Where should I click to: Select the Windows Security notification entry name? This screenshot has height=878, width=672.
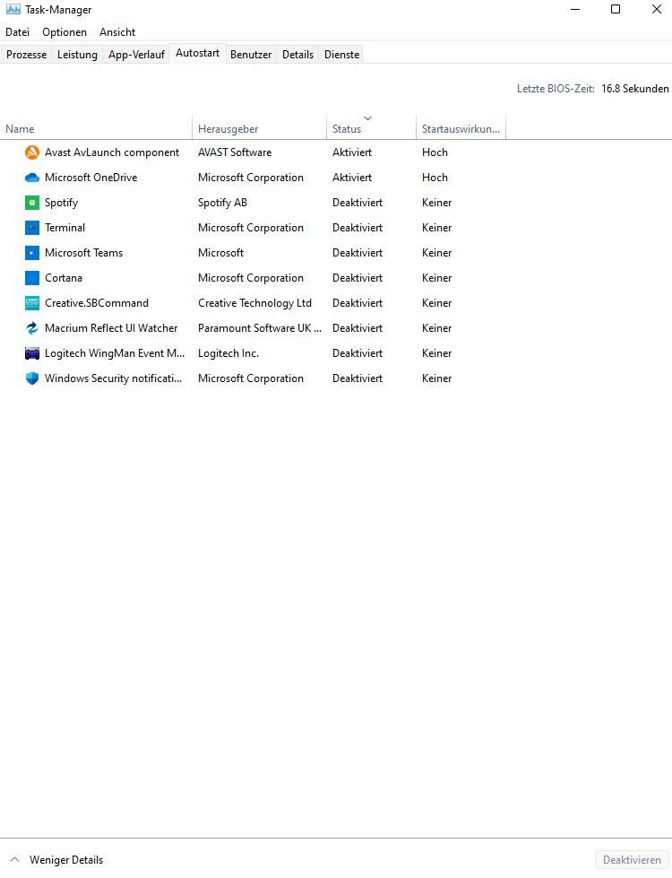[113, 378]
